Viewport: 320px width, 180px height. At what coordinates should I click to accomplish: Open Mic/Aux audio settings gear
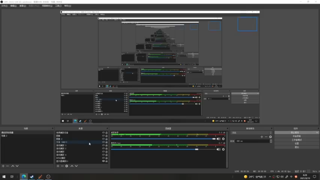click(x=223, y=149)
